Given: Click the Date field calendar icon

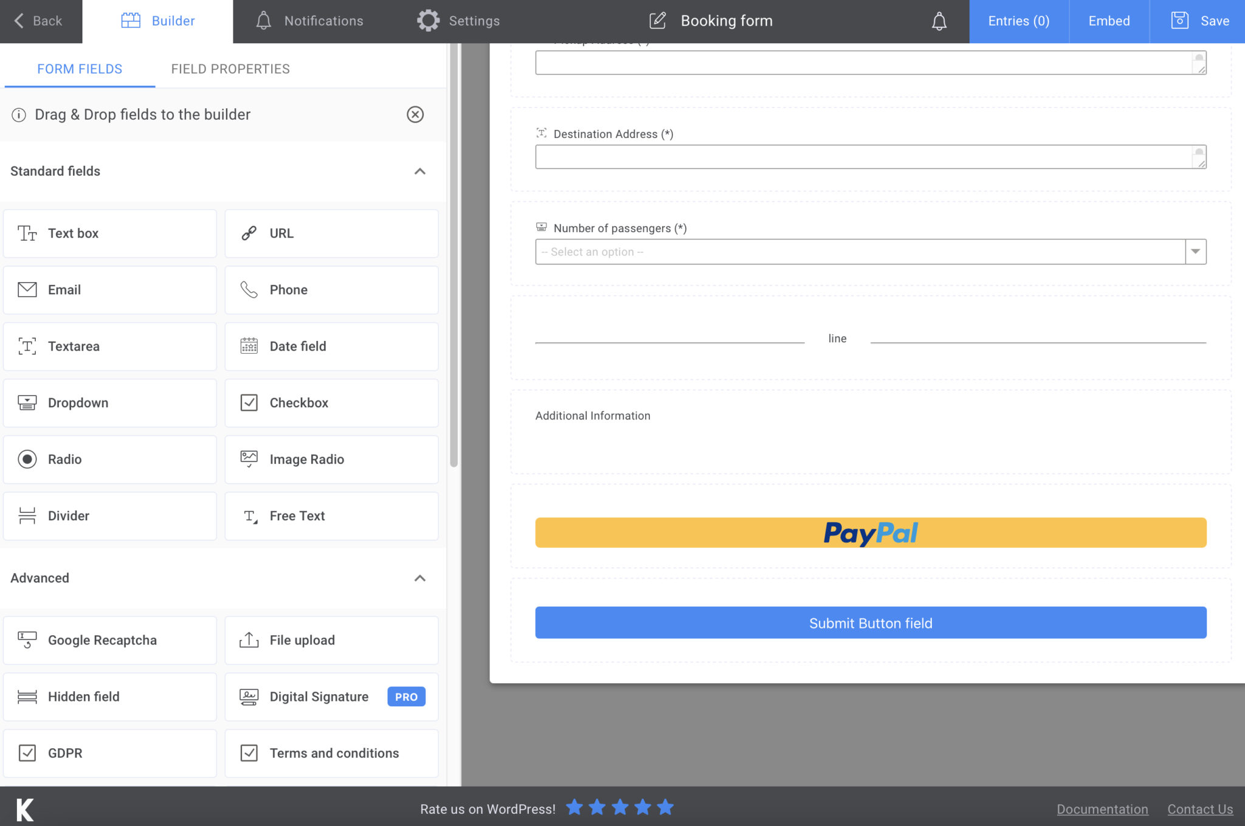Looking at the screenshot, I should 249,346.
